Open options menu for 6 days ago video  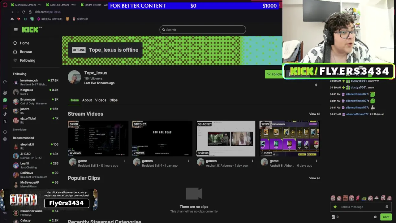click(x=316, y=161)
